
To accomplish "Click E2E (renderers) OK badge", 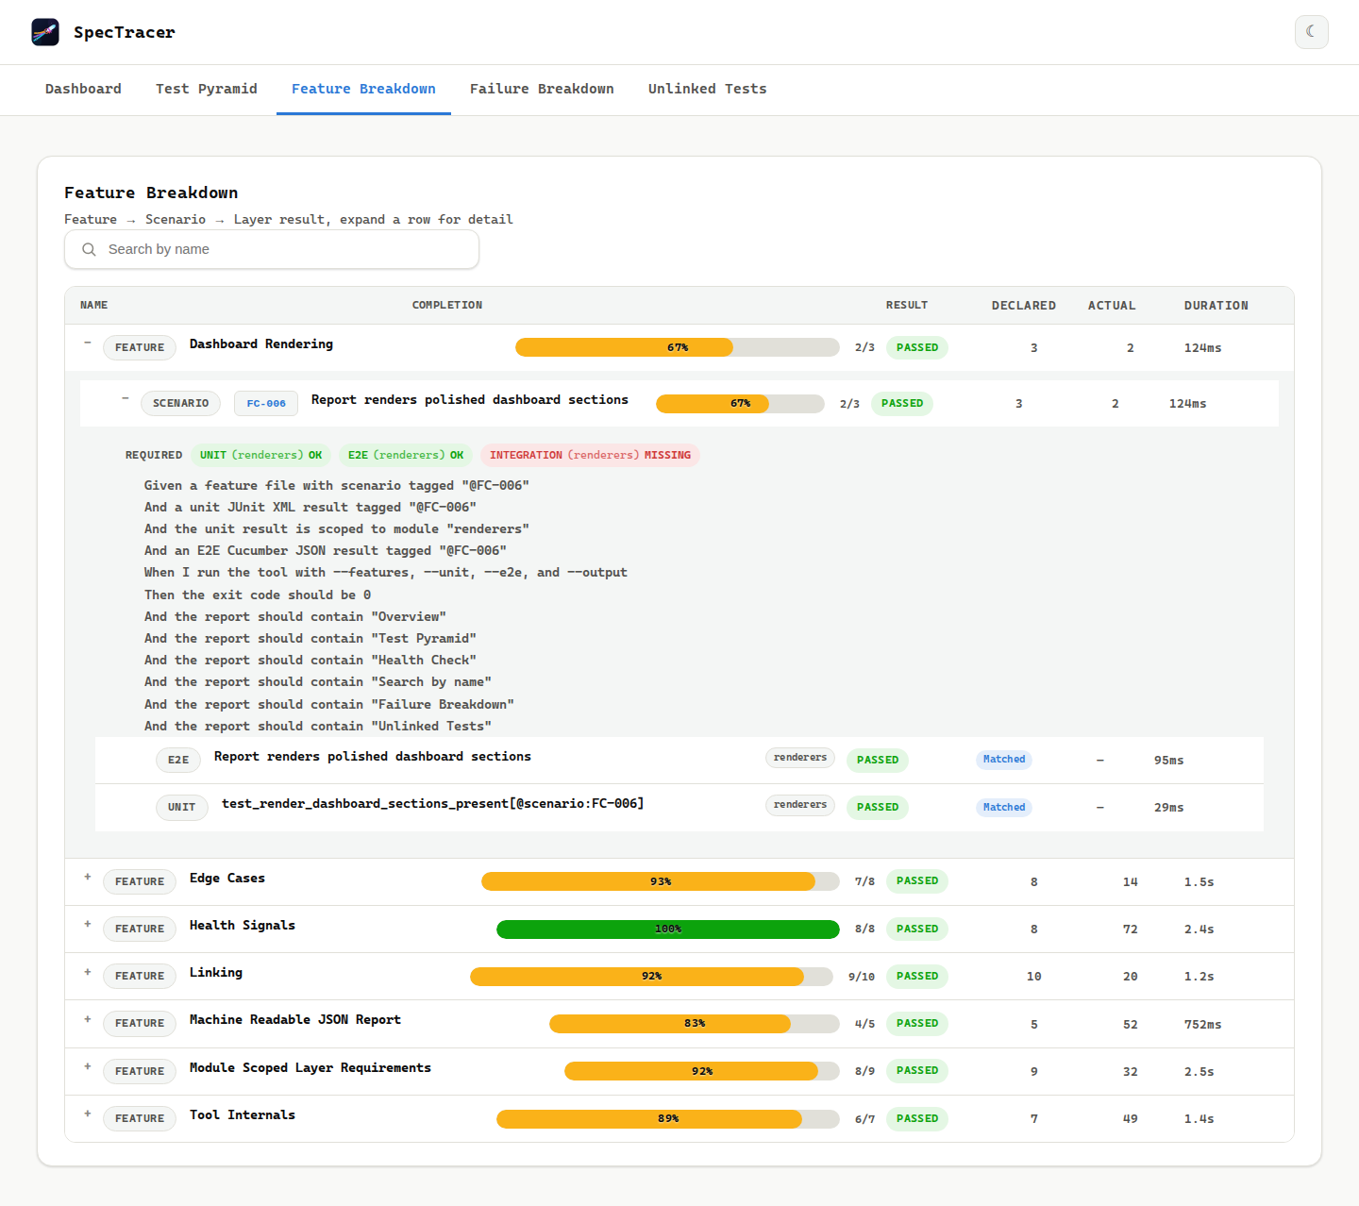I will [406, 455].
